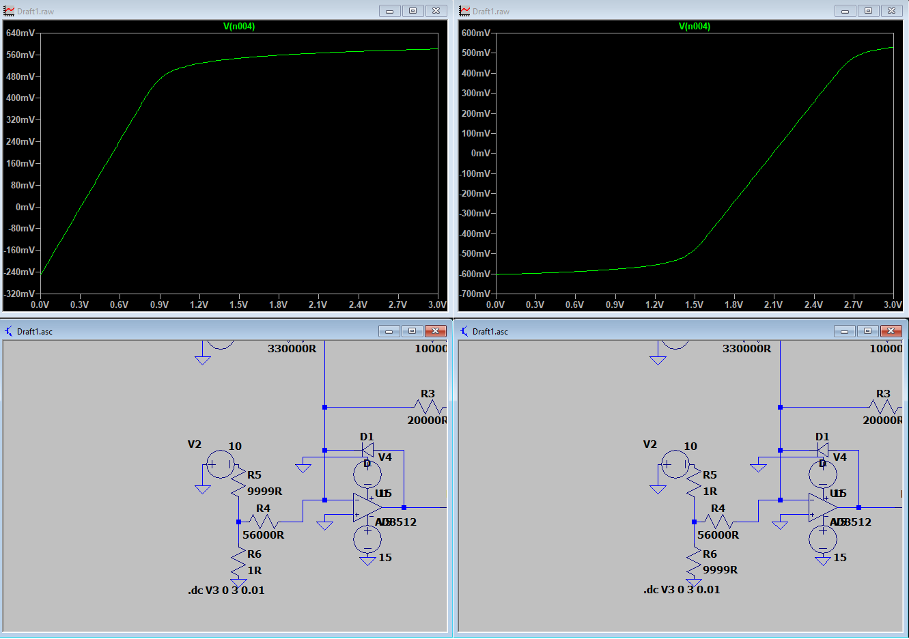Click schematic icon in right Draft1.asc title
The width and height of the screenshot is (909, 639).
(464, 331)
